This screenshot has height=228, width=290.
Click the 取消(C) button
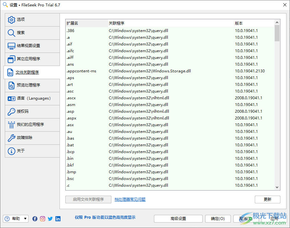[x=246, y=219]
